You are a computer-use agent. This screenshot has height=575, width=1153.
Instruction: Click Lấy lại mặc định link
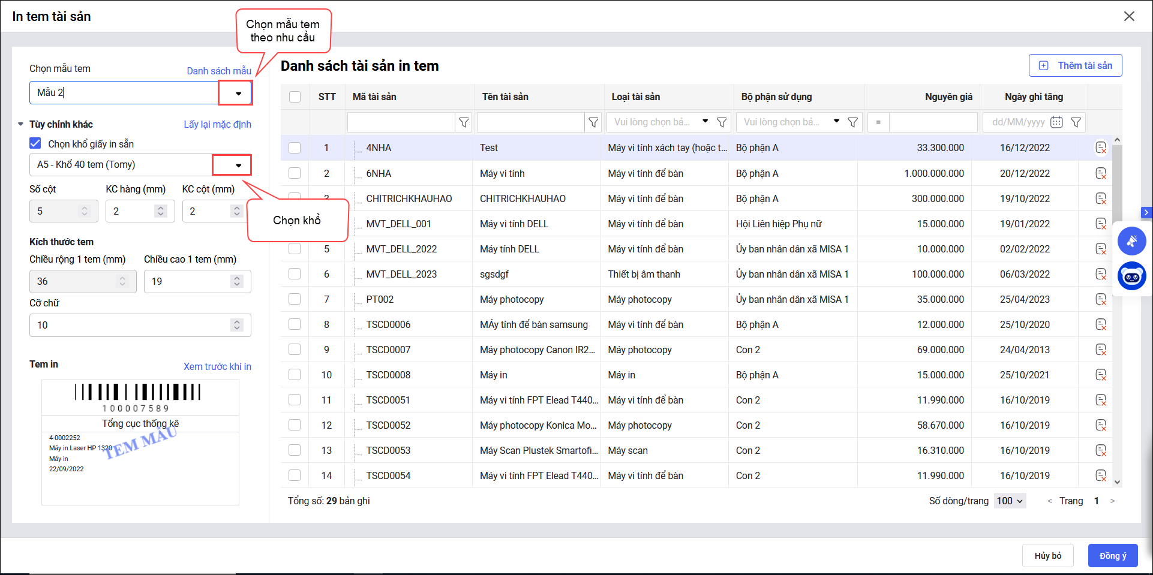[217, 124]
